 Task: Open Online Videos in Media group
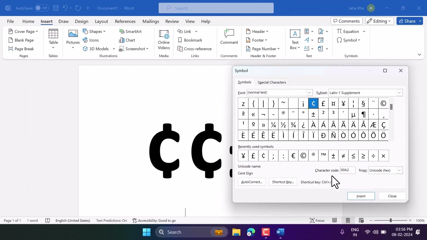[x=164, y=39]
